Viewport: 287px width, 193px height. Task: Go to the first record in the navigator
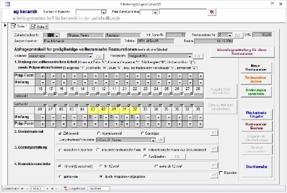click(22, 189)
